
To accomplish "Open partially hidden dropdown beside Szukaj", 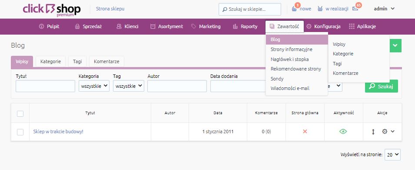I will click(x=335, y=86).
